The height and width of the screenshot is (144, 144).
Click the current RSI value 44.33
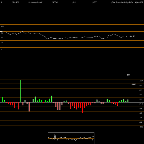point(132,37)
